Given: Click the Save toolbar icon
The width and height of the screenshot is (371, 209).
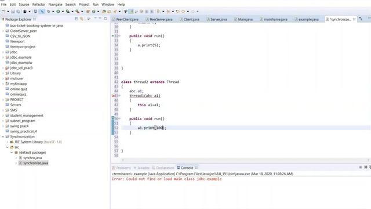Looking at the screenshot, I should [13, 12].
